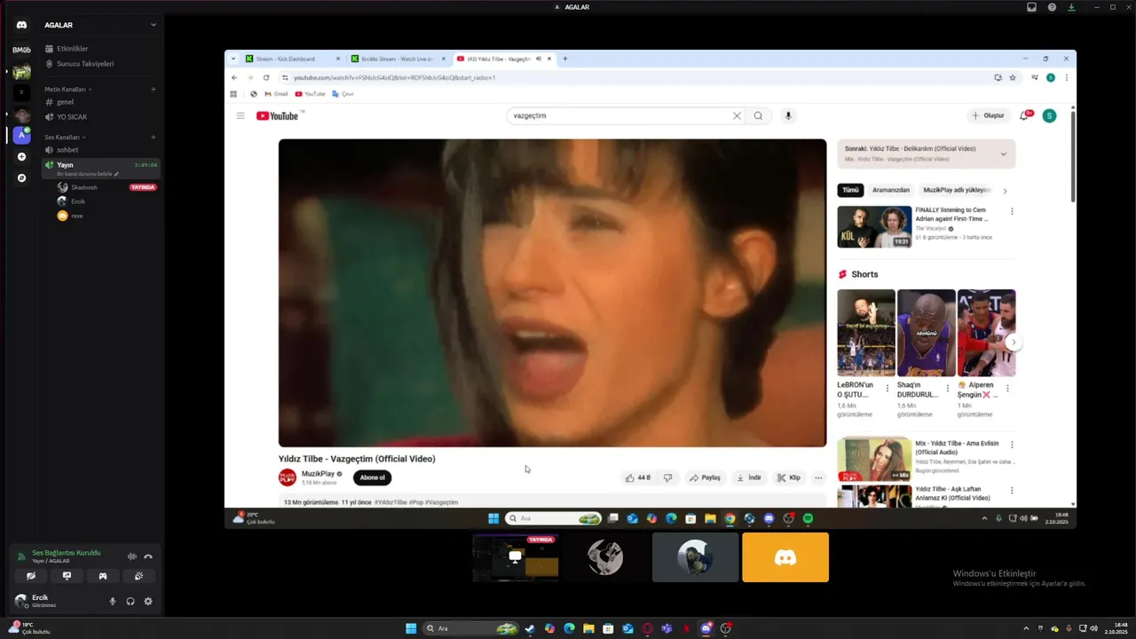Screen dimensions: 1136x639
Task: Switch to the Yıldız Tilbe YouTube tab
Action: pyautogui.click(x=503, y=59)
